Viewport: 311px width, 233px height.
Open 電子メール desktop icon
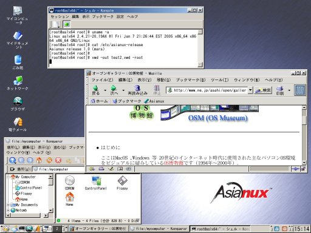[x=18, y=124]
